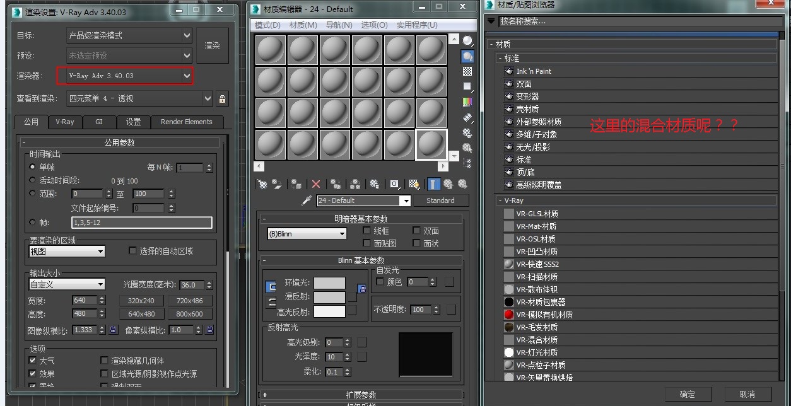Open 渲染器 V-Ray Adv dropdown
791x406 pixels.
[x=129, y=76]
